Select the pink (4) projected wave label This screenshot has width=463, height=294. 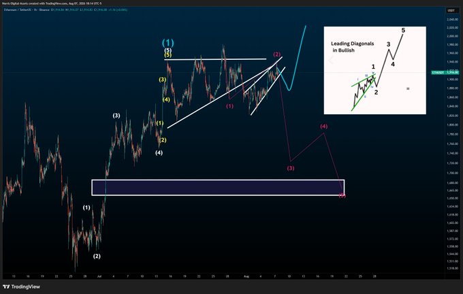[323, 127]
